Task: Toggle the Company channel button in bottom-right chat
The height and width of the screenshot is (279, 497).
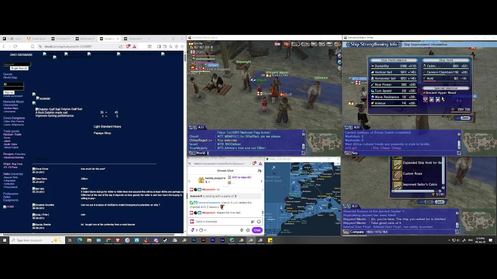Action: 346,232
